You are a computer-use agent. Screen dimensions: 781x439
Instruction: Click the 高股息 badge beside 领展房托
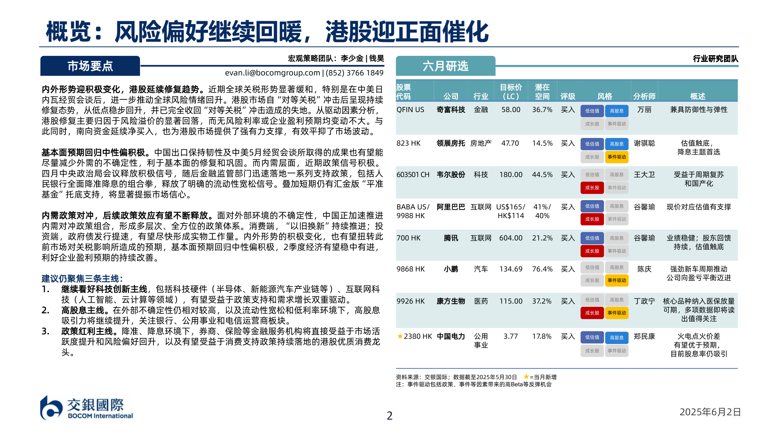tap(617, 144)
